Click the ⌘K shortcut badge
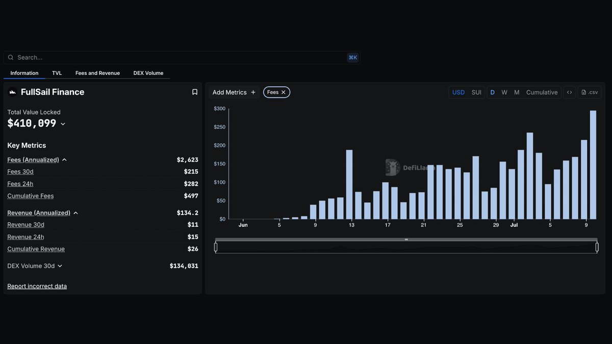612x344 pixels. click(x=353, y=58)
